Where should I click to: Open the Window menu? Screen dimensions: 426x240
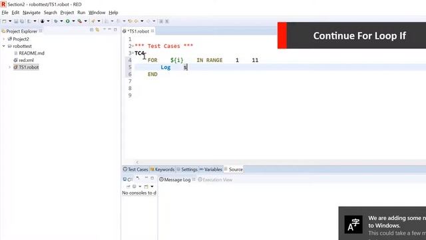[97, 13]
